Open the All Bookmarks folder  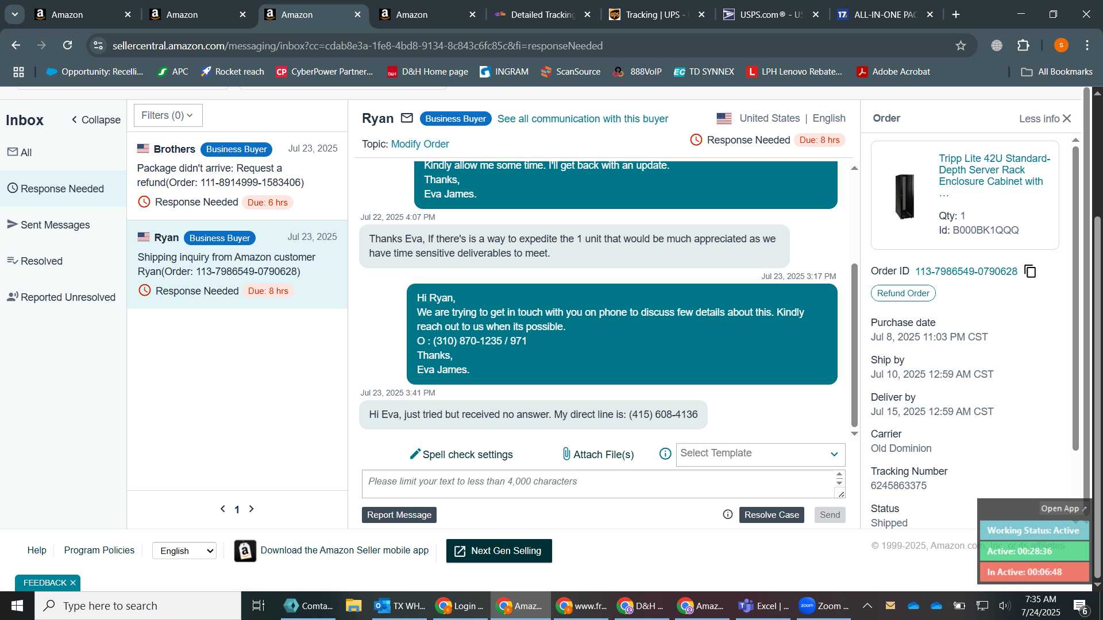1056,72
